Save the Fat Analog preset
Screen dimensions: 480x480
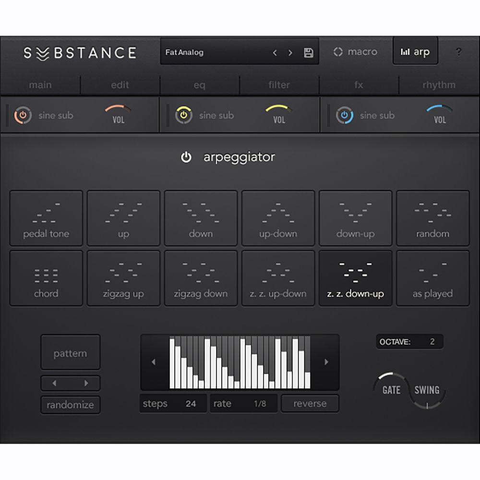(x=309, y=52)
